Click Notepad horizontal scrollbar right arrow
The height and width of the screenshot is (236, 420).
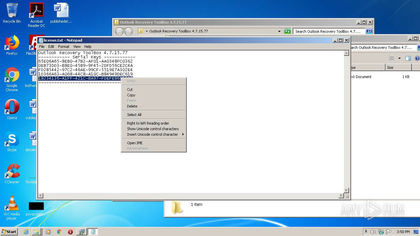point(341,196)
